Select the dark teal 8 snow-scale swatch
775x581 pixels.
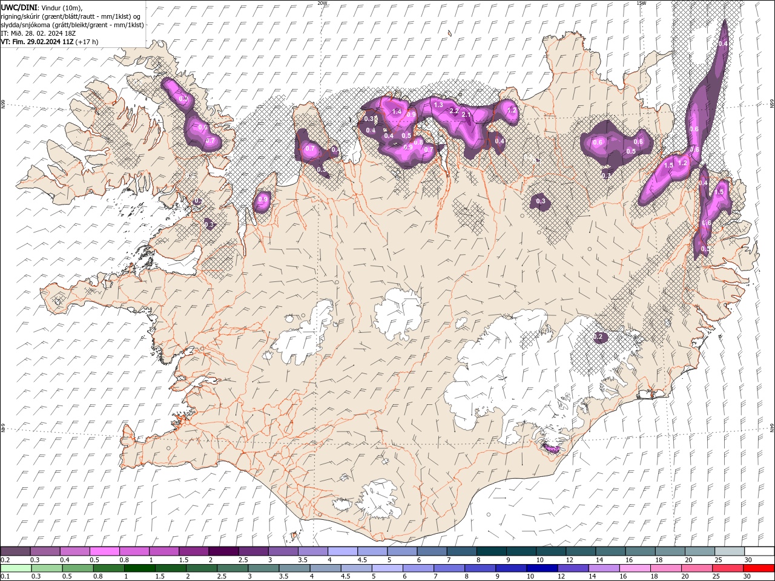pyautogui.click(x=491, y=551)
